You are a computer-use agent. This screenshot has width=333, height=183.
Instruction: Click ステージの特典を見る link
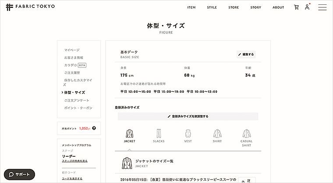pyautogui.click(x=74, y=161)
